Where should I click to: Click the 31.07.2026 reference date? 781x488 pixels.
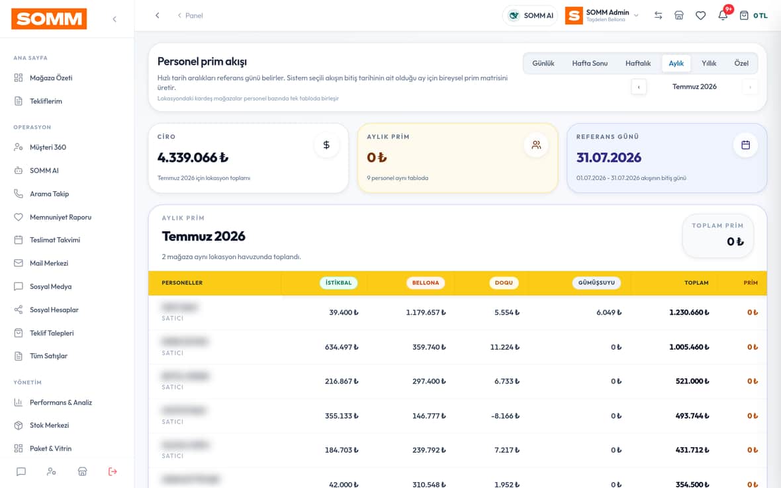coord(609,157)
